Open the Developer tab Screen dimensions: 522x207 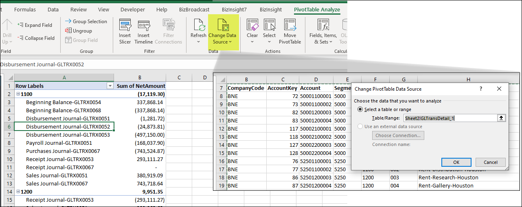click(x=133, y=9)
